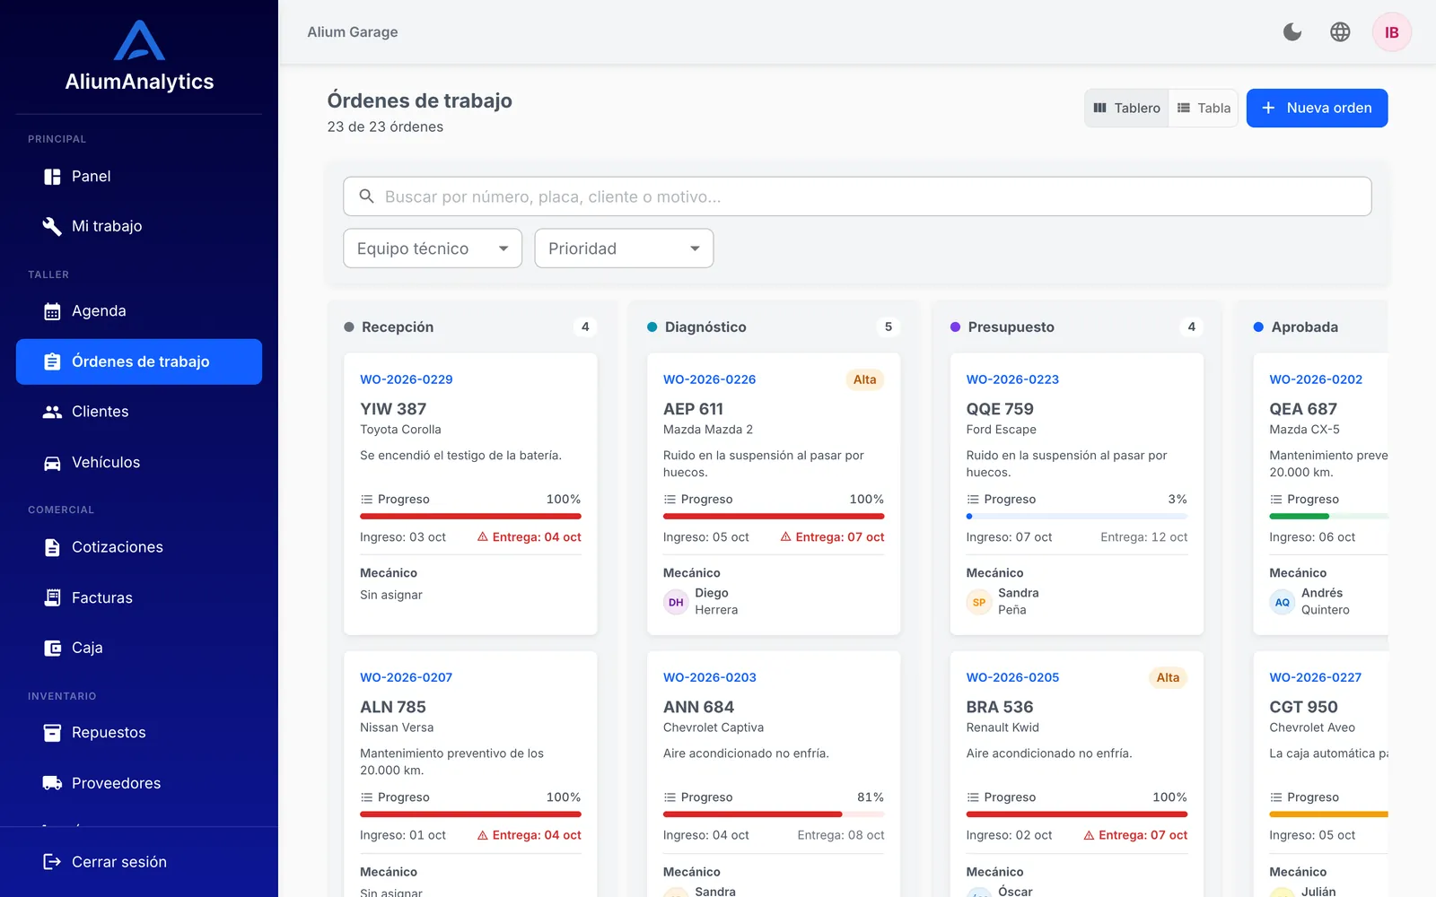1436x897 pixels.
Task: Open the Caja icon in sidebar
Action: [52, 648]
